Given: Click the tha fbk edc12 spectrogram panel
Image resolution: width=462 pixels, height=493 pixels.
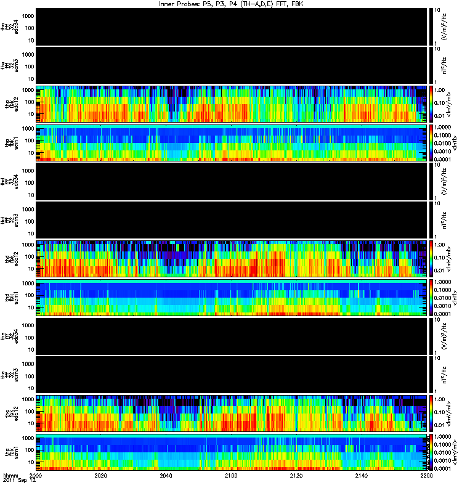Looking at the screenshot, I should (232, 104).
